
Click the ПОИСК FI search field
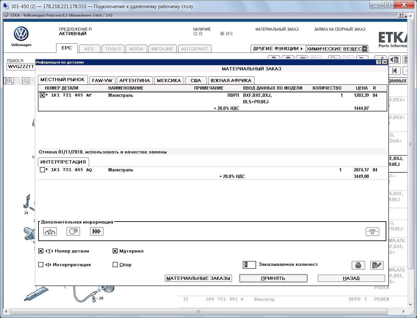click(21, 67)
